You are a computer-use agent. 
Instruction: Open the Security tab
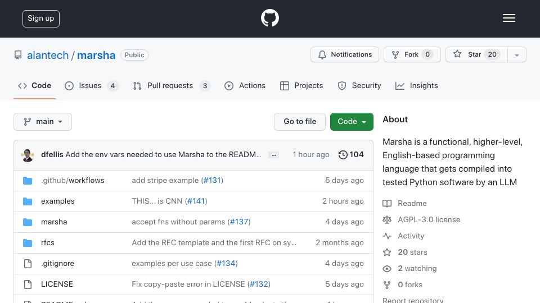tap(359, 85)
